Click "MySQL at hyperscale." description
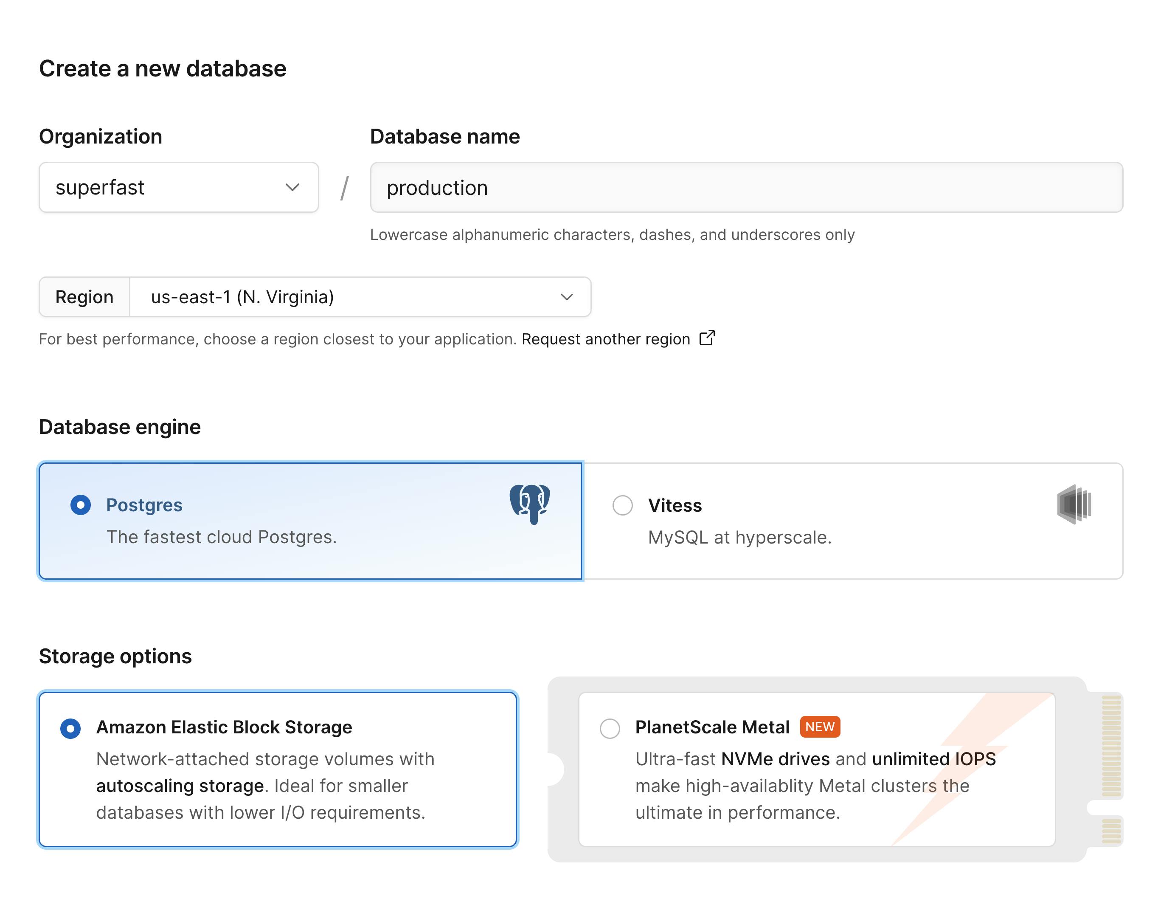 [739, 537]
